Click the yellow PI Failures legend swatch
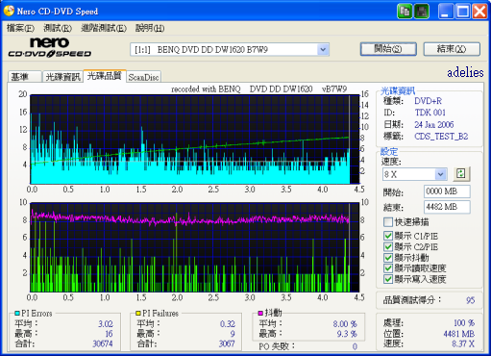 (x=138, y=313)
